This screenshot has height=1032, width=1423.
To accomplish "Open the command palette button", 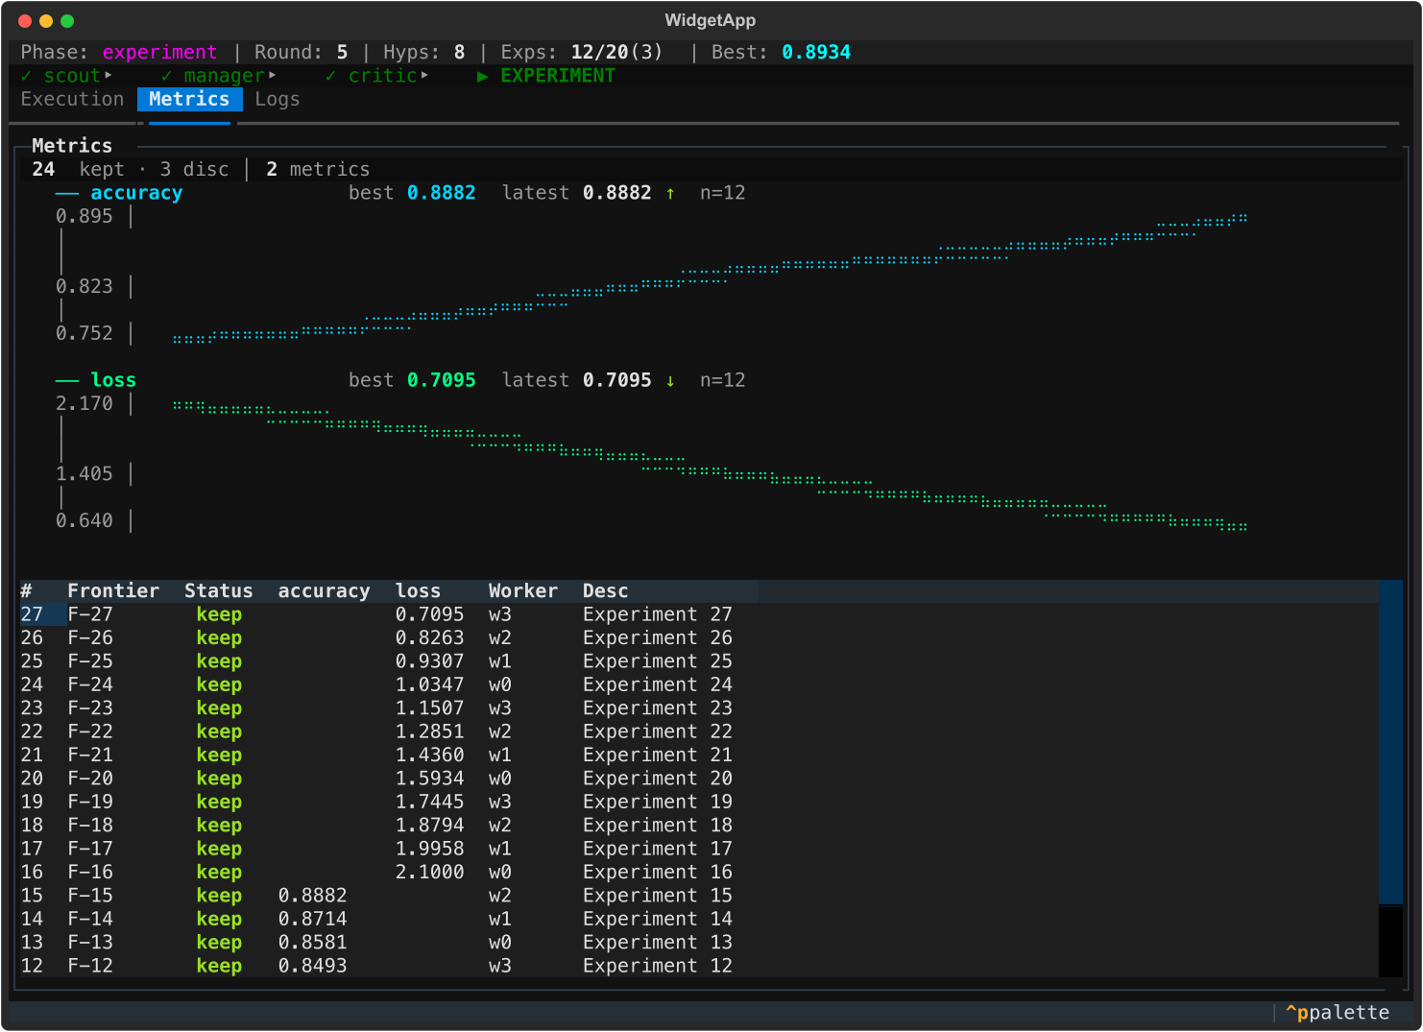I will pos(1338,1013).
